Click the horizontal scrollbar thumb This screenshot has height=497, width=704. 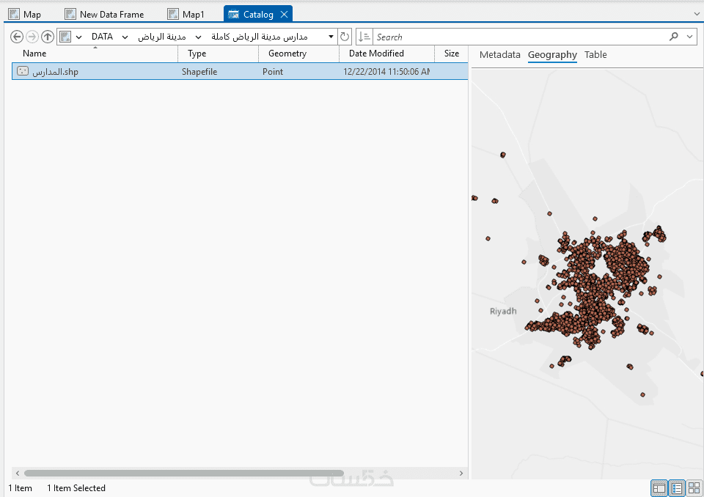click(x=184, y=474)
